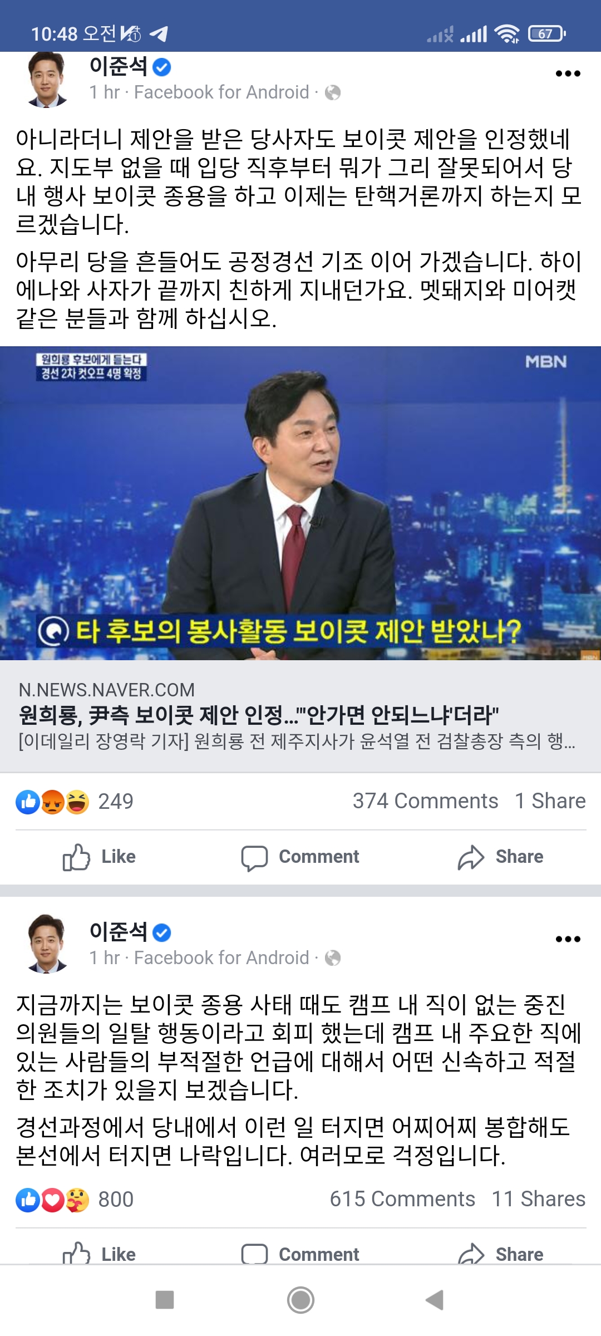601x1336 pixels.
Task: Tap the globe privacy icon on the second post
Action: [x=332, y=958]
